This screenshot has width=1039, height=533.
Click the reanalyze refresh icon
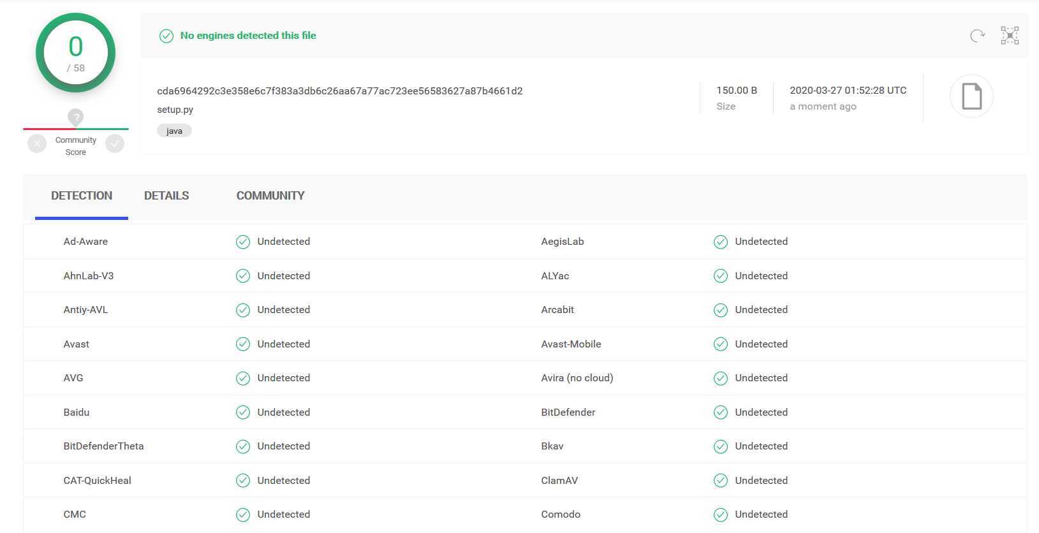pyautogui.click(x=976, y=36)
